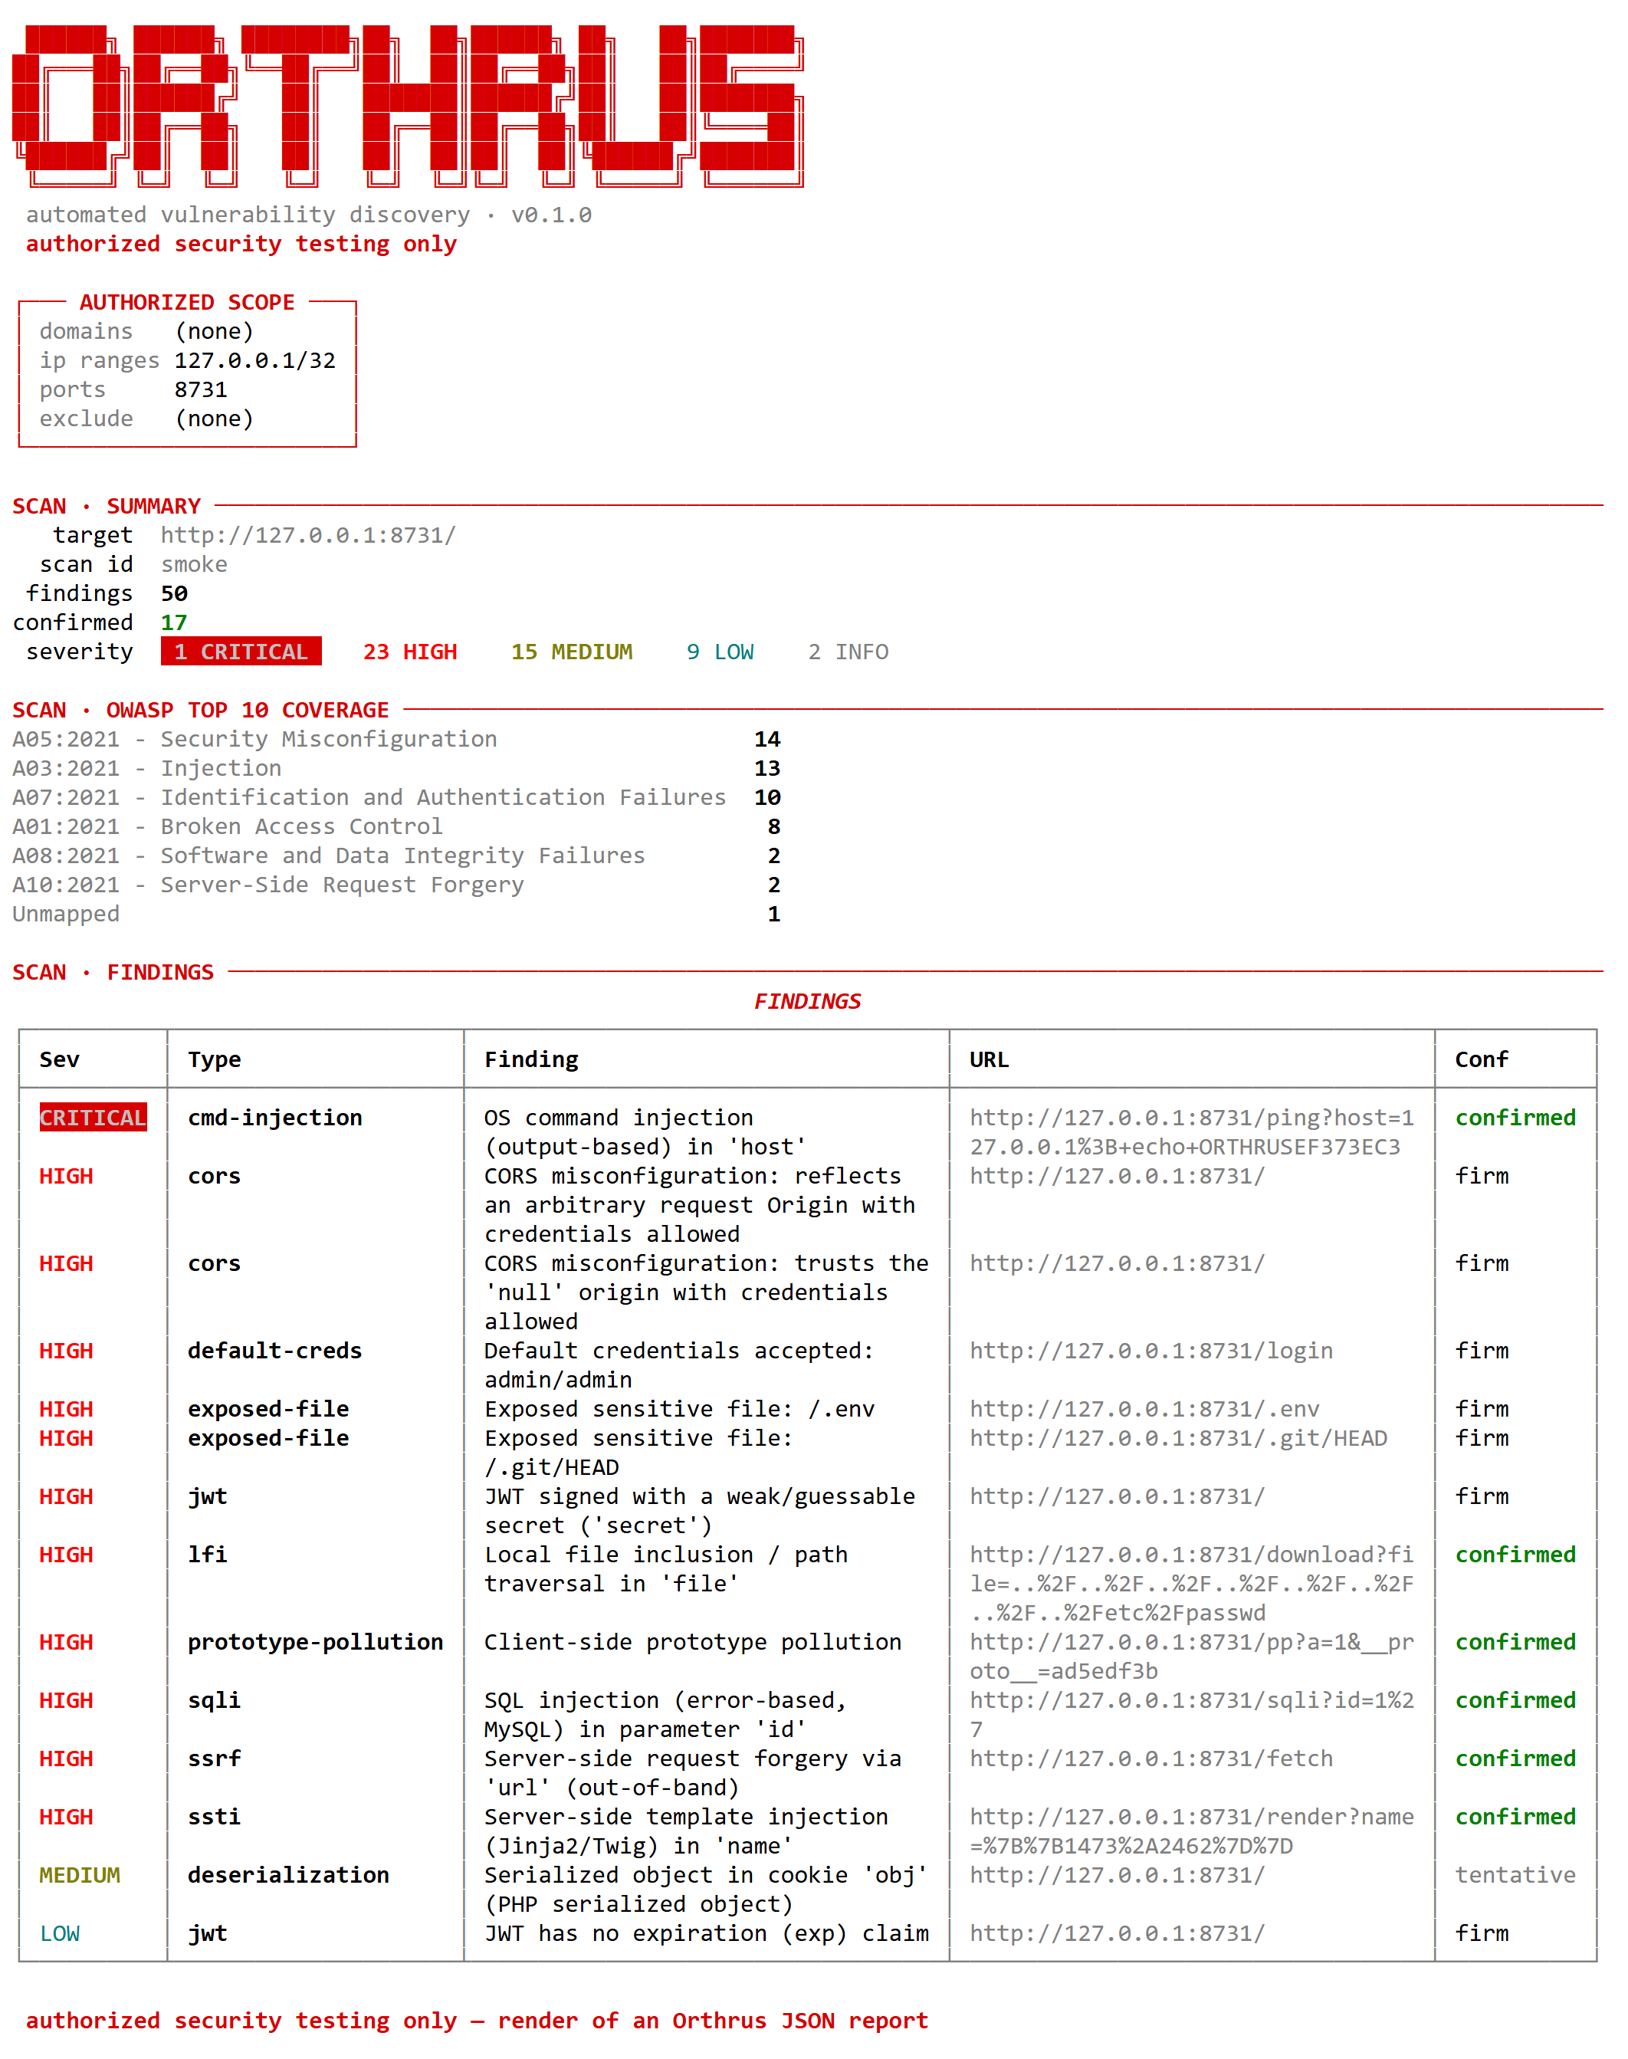
Task: Click the 'tentative' confidence value
Action: pos(1515,1875)
